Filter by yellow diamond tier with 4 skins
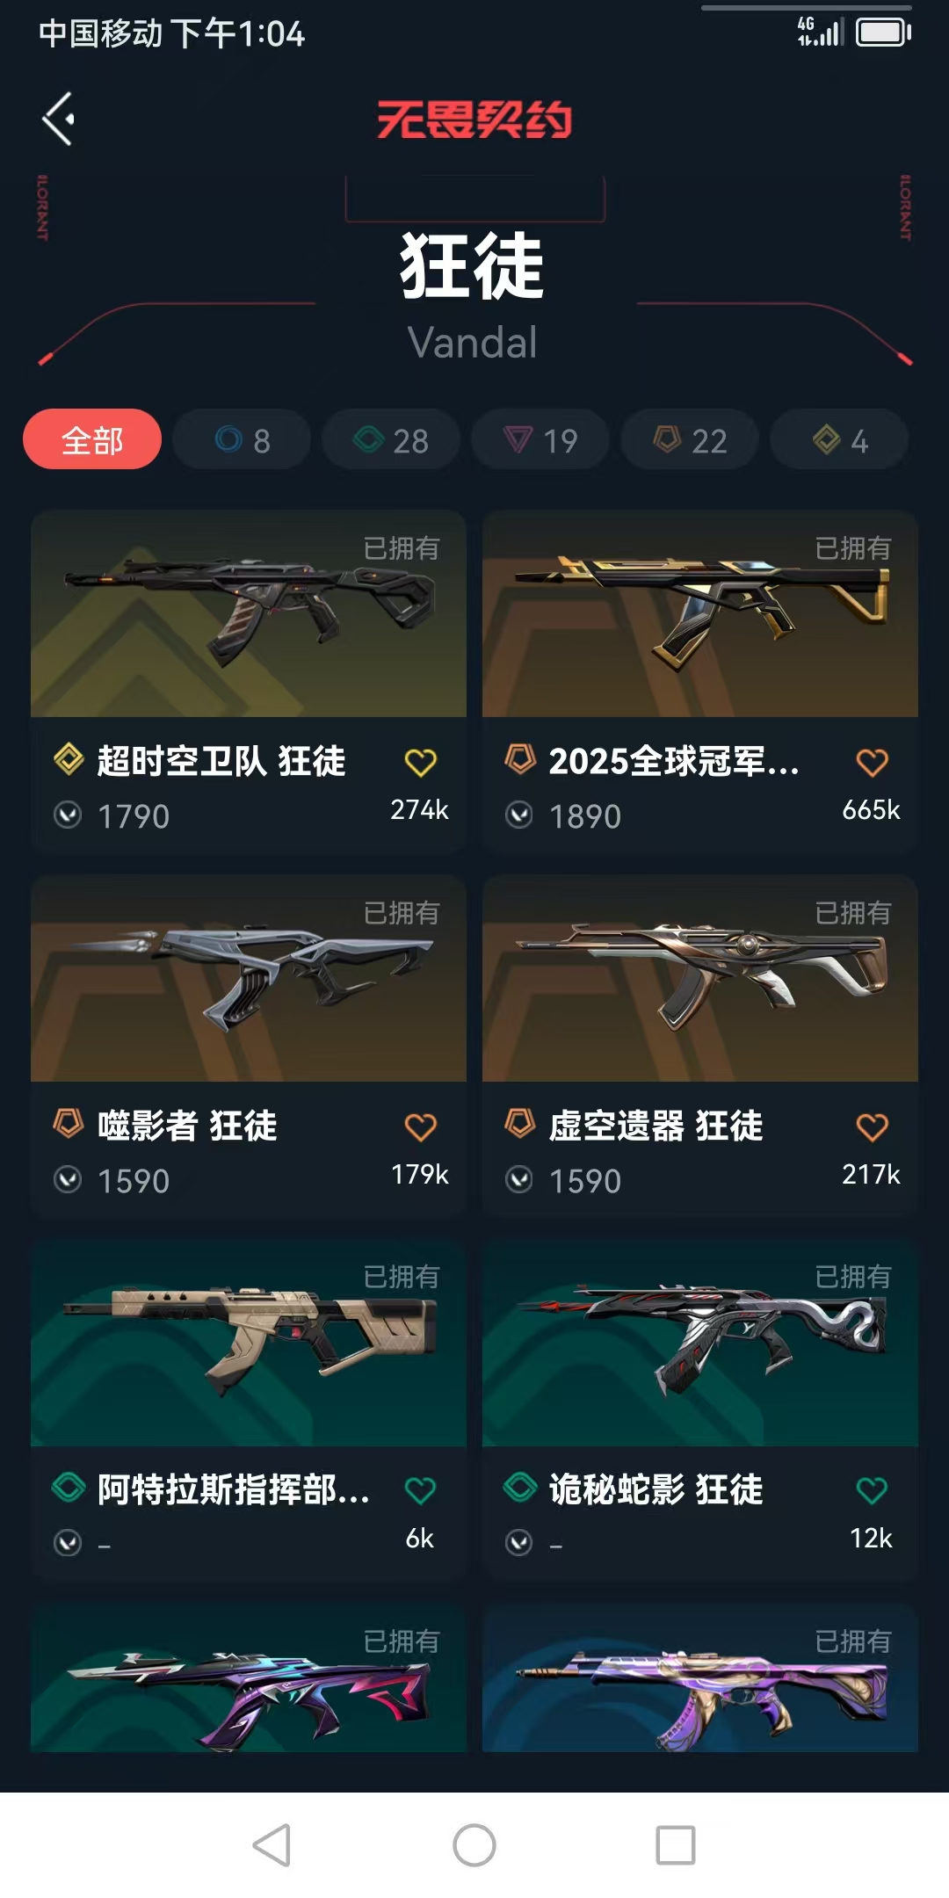949x1898 pixels. [x=839, y=439]
